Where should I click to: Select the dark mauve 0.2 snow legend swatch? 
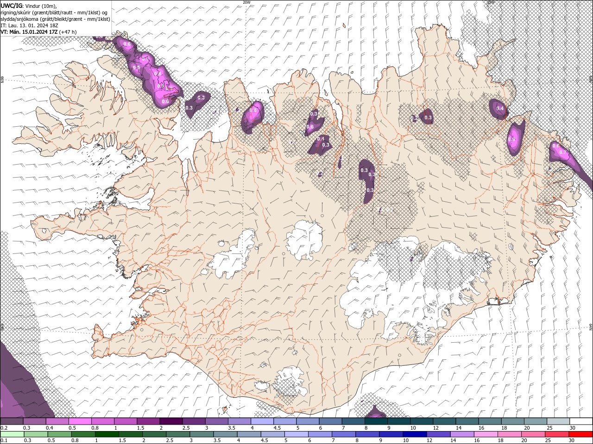pos(12,421)
